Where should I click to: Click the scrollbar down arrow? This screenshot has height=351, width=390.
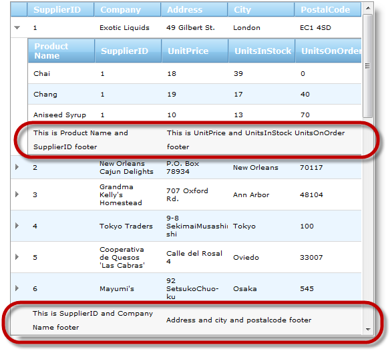coord(368,330)
